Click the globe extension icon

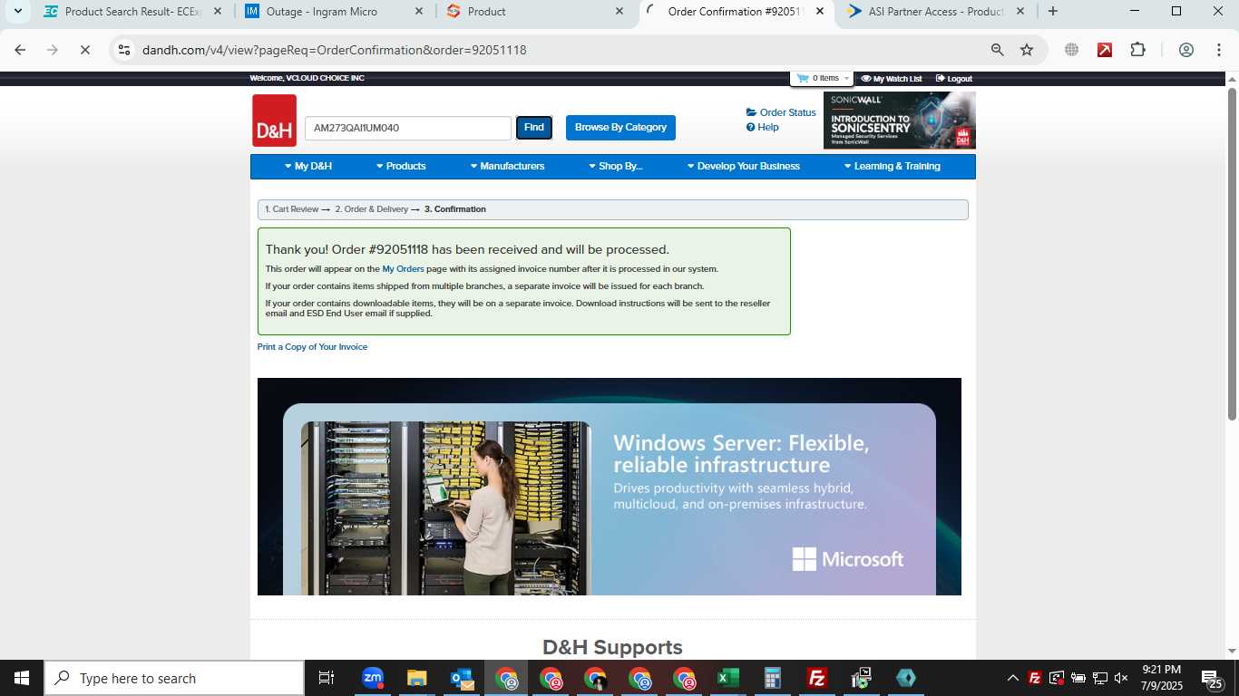[1072, 50]
